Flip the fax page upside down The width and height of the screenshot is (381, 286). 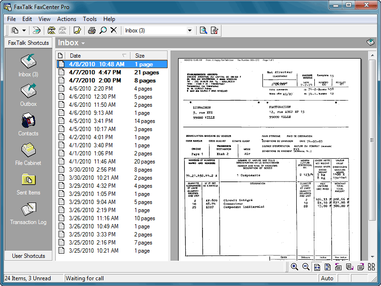(350, 267)
